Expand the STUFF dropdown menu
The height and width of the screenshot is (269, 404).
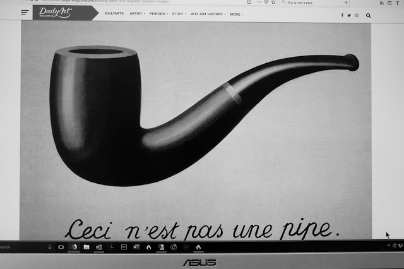coord(179,14)
